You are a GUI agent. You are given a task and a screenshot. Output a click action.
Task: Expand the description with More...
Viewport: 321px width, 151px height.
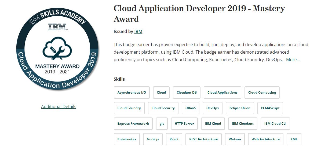[x=293, y=60]
